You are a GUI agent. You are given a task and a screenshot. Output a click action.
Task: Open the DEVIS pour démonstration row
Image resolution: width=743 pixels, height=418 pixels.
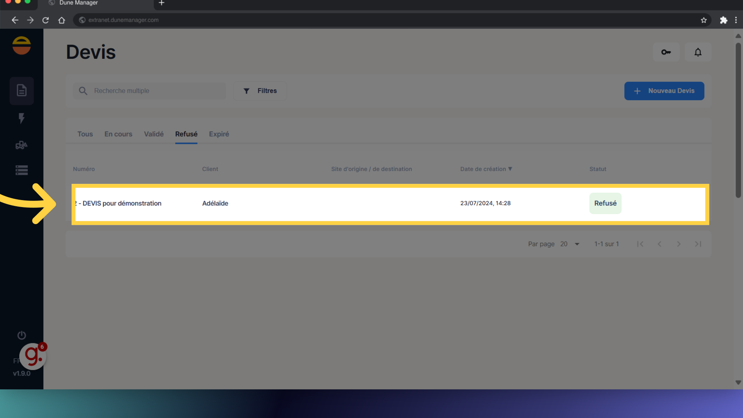tap(122, 204)
